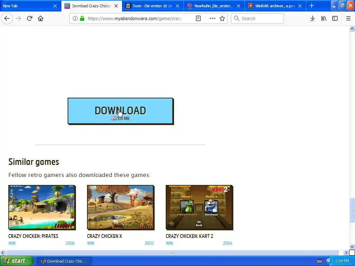355x266 pixels.
Task: Reload the current page
Action: pos(29,18)
